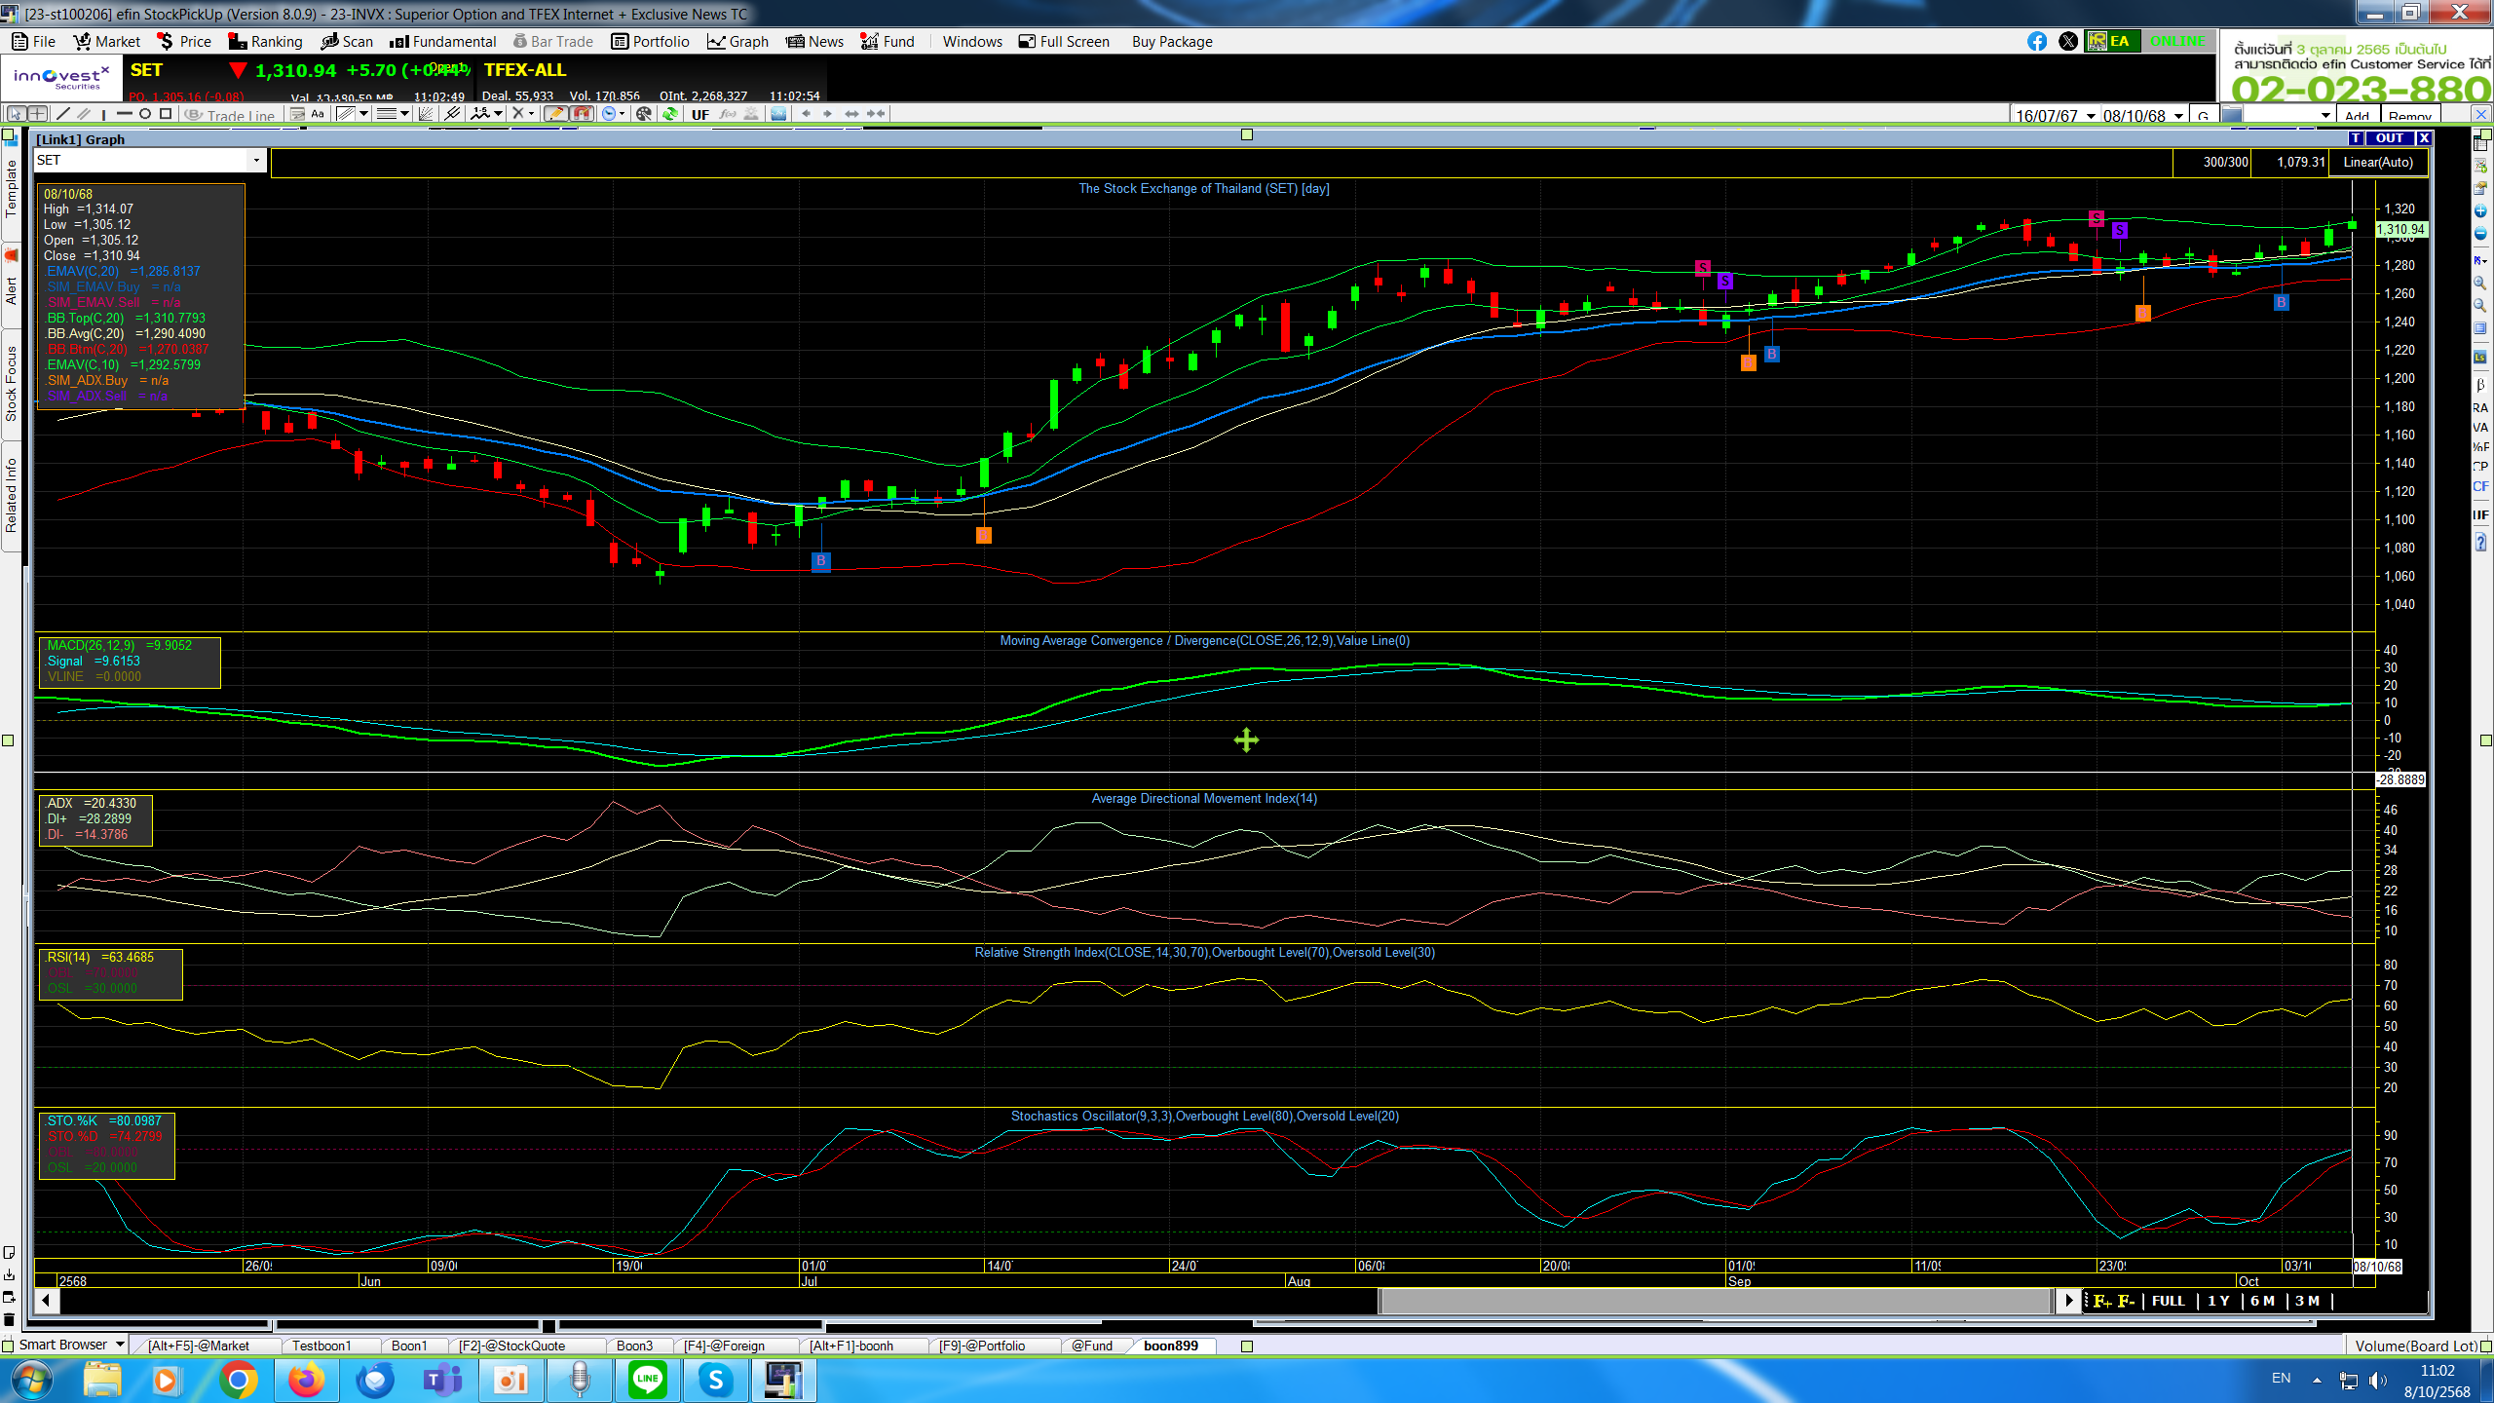Toggle the OUT button on graph title bar
Viewport: 2494px width, 1403px height.
[2389, 138]
